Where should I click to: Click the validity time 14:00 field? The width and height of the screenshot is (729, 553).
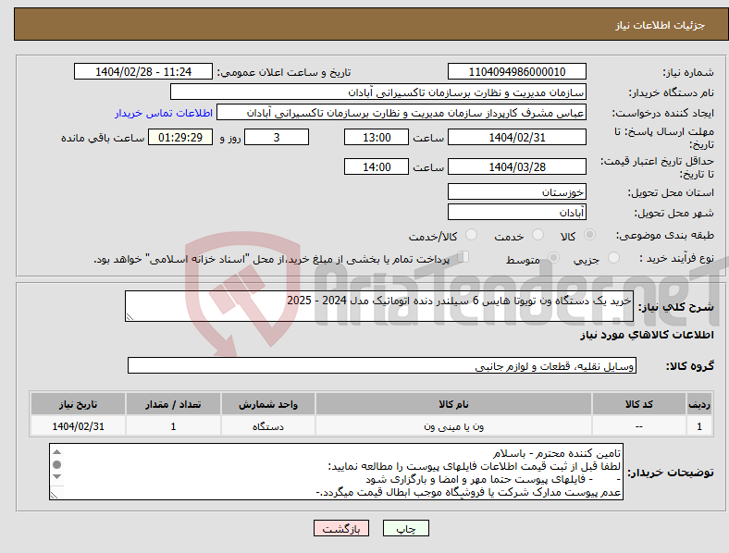point(377,166)
